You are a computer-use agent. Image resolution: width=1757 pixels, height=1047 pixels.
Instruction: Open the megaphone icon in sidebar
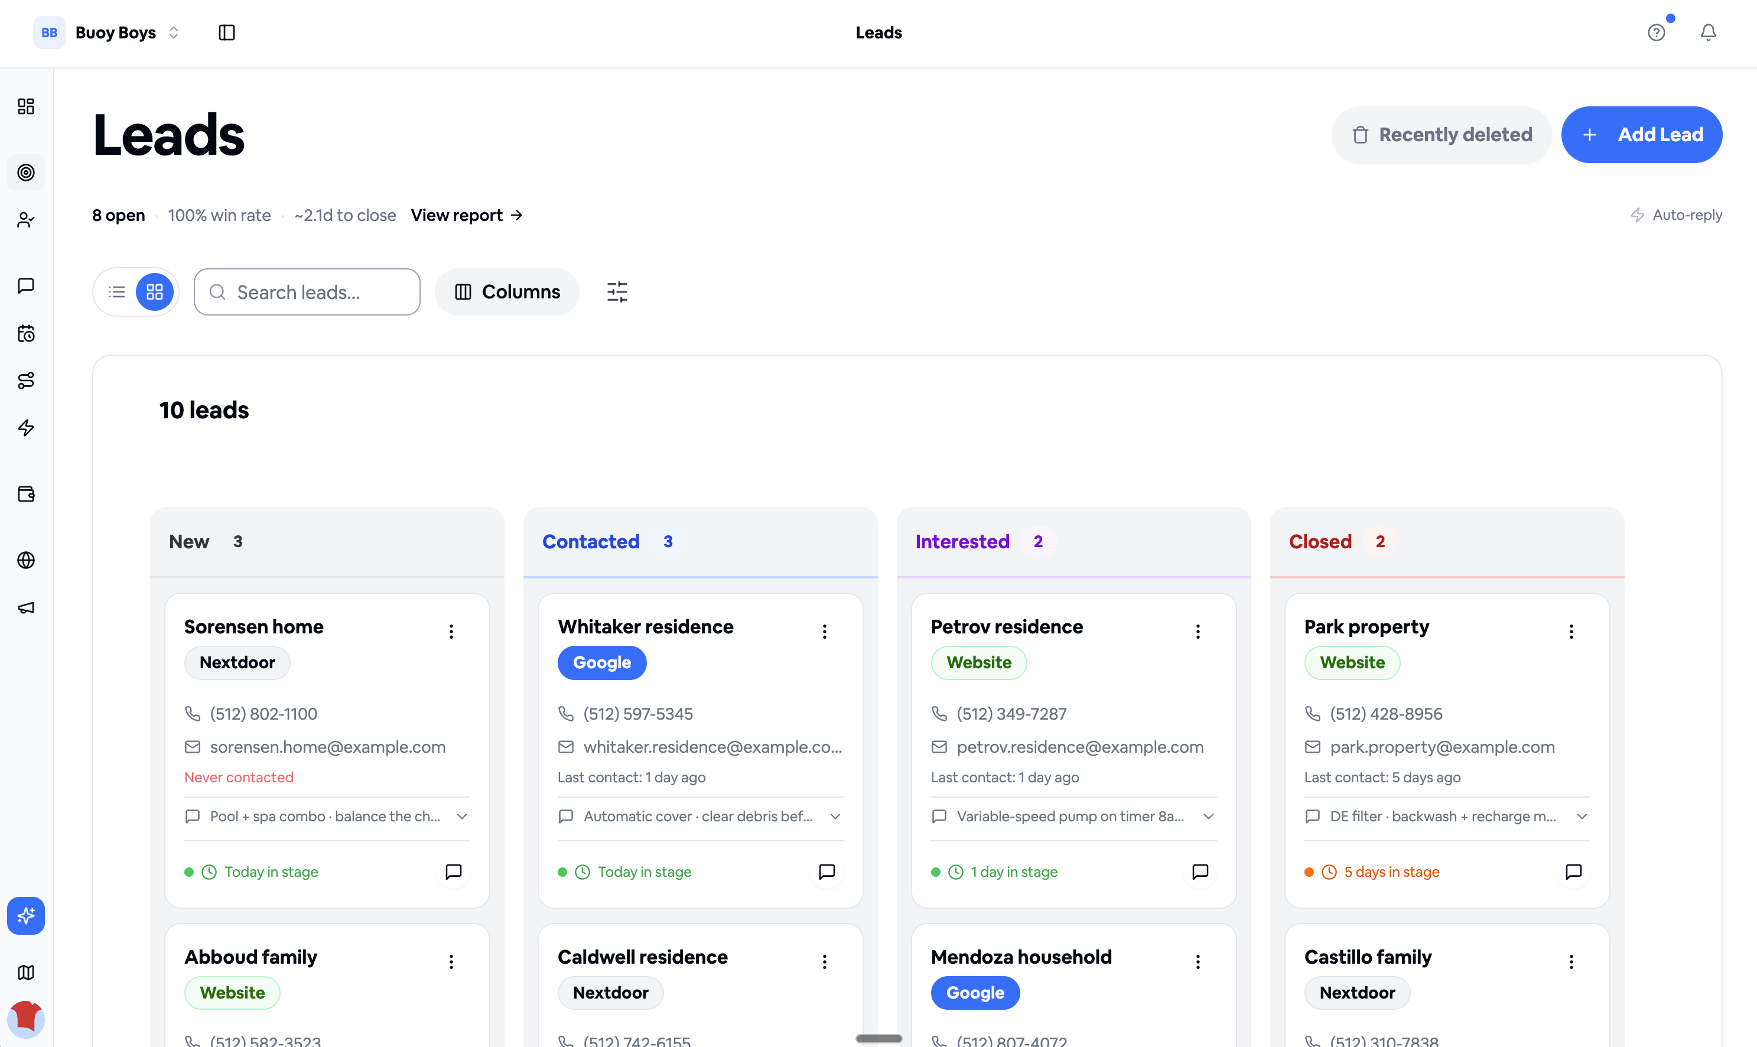(x=26, y=607)
